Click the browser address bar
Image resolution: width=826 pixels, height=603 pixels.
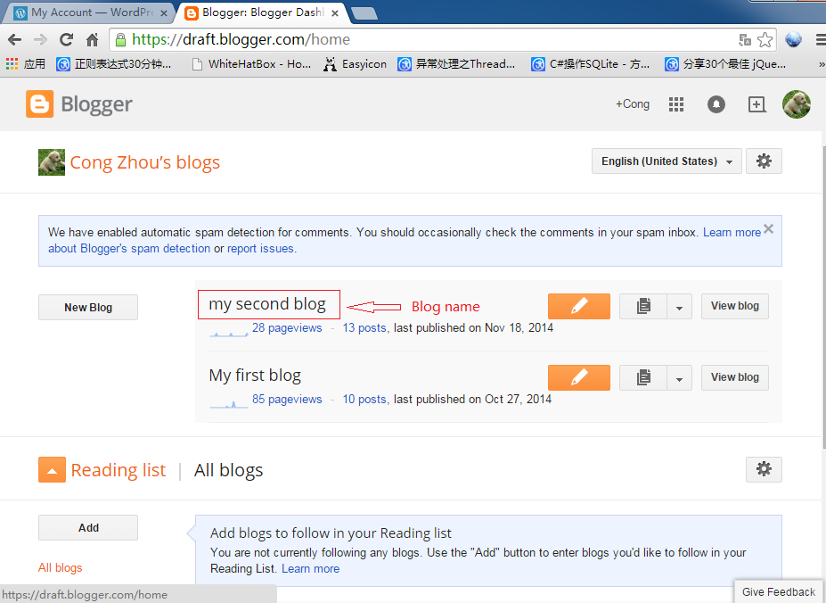[x=428, y=39]
